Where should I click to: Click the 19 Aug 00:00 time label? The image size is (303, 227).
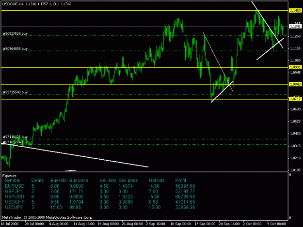point(108,224)
